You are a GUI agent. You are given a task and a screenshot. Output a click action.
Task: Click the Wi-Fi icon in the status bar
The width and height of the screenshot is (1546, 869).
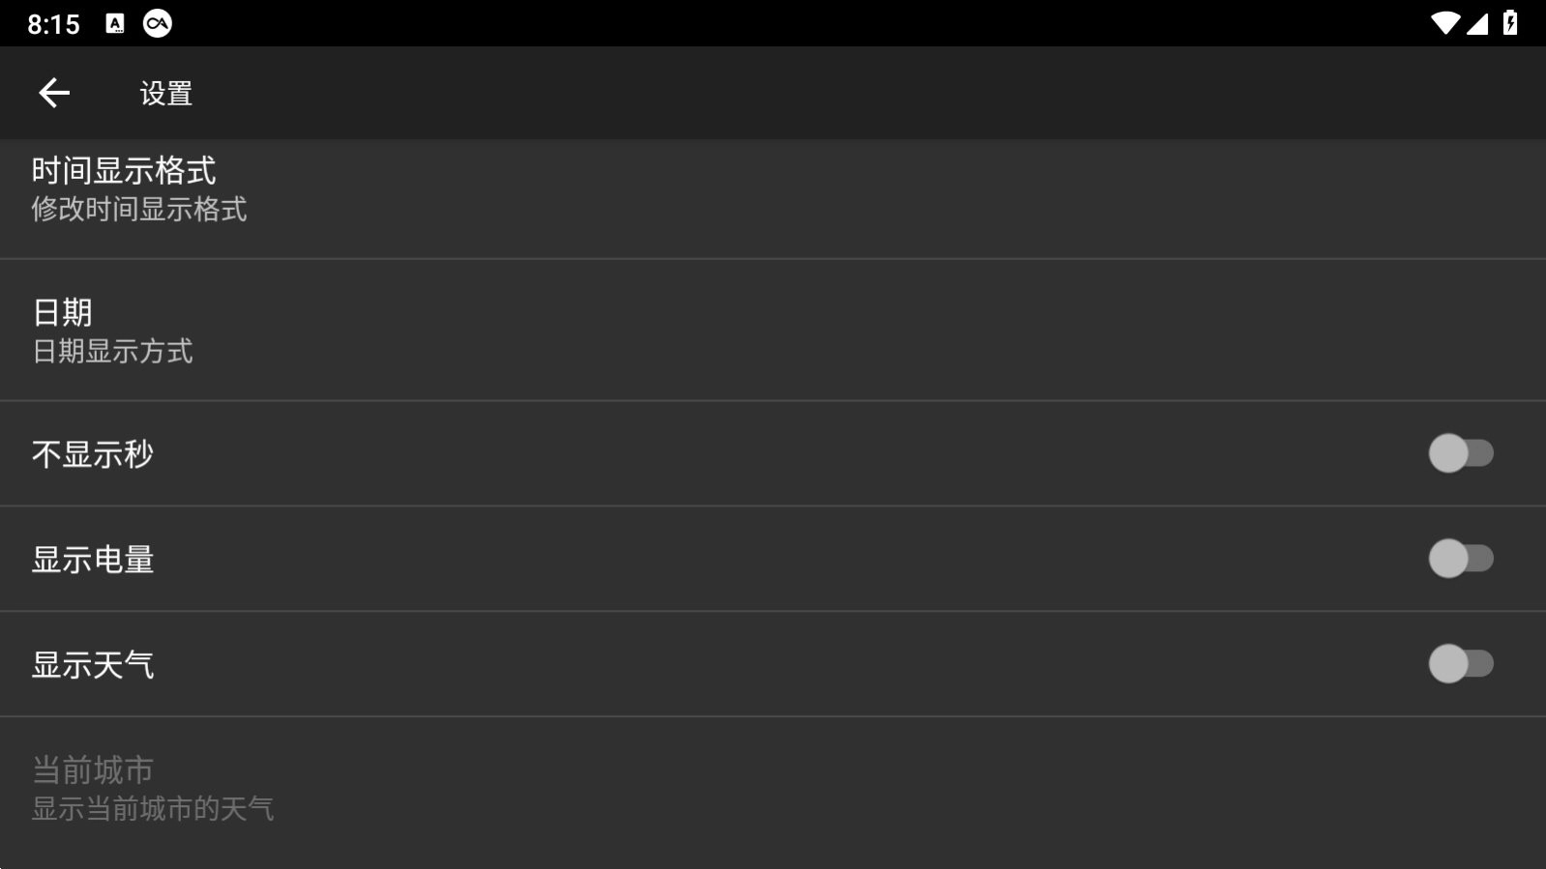[x=1444, y=23]
